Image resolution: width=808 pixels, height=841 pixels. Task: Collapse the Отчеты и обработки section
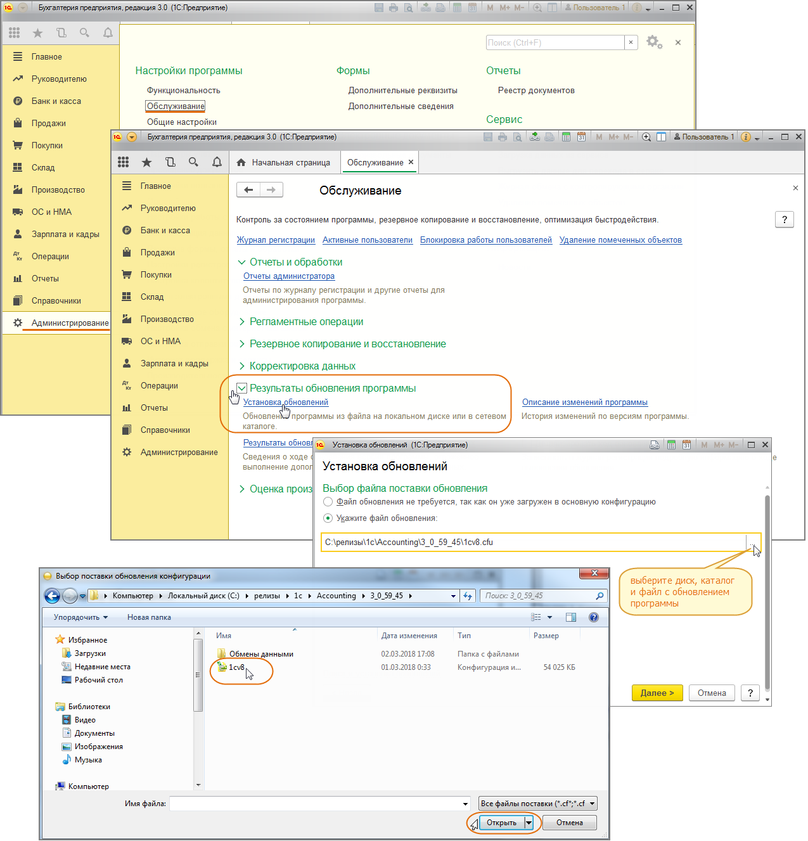point(241,262)
